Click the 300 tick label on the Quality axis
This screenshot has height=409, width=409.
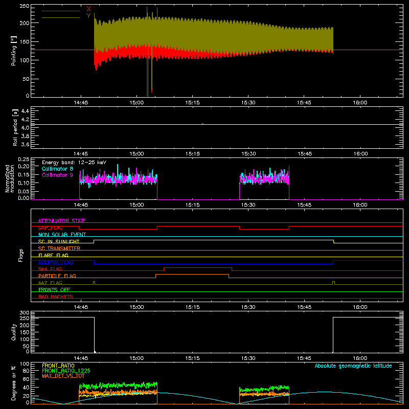click(25, 313)
